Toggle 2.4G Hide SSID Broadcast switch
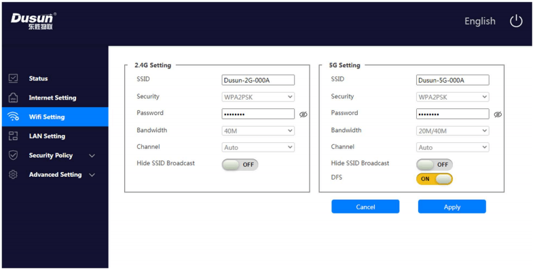 pos(240,165)
